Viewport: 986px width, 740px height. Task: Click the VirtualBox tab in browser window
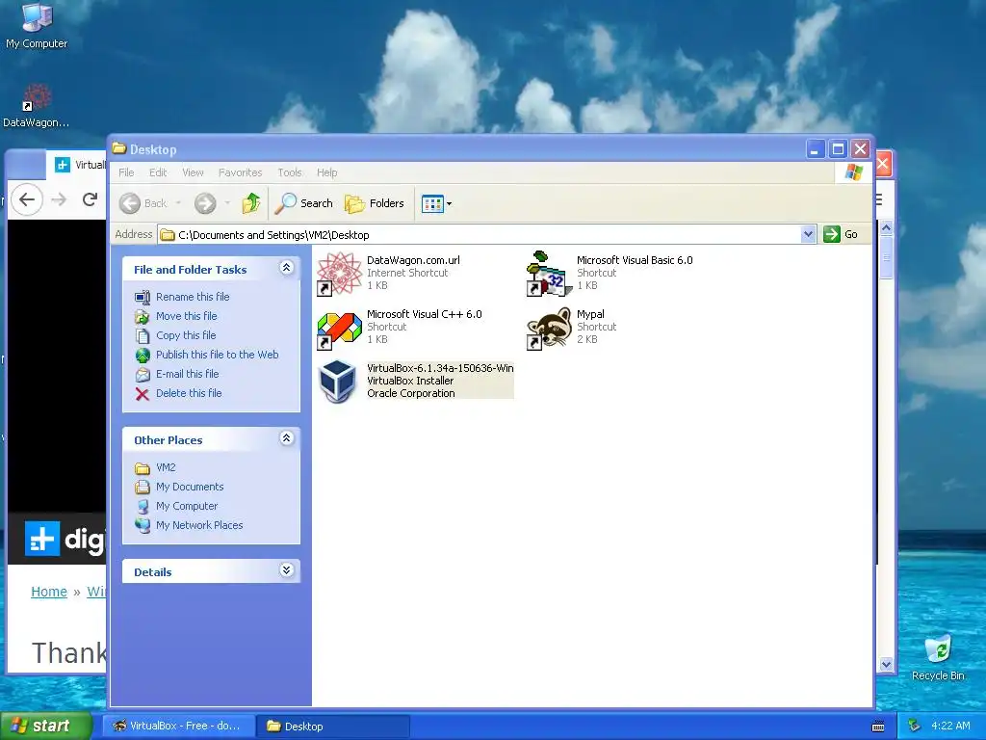pos(79,165)
